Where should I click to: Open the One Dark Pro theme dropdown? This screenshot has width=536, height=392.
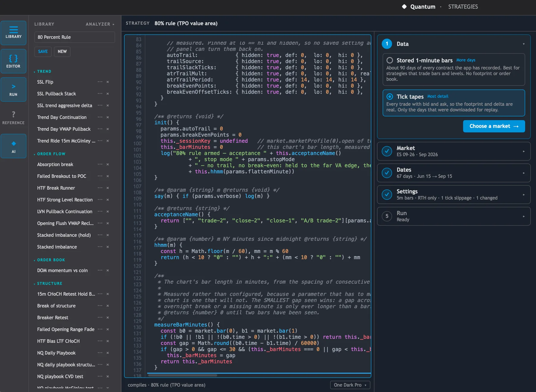point(350,385)
